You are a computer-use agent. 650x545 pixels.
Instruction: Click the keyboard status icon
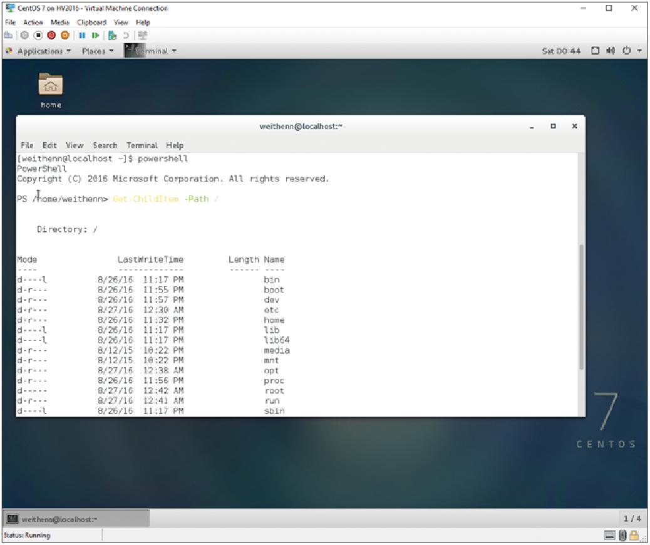point(610,536)
